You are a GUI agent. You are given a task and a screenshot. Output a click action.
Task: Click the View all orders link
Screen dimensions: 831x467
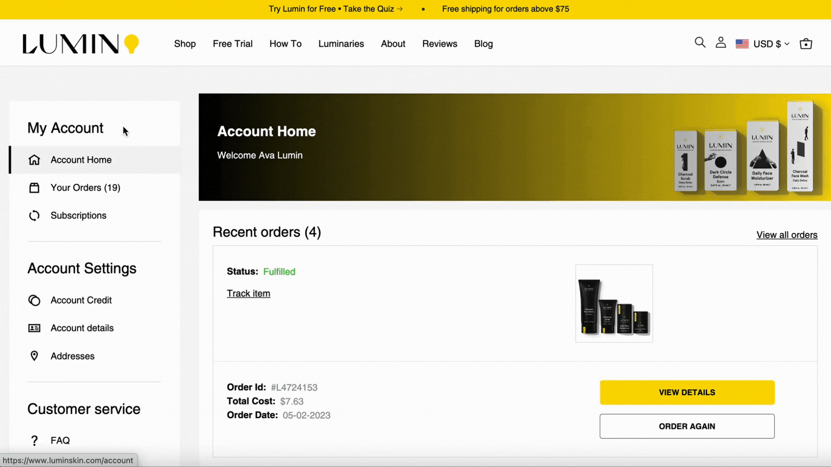[787, 235]
